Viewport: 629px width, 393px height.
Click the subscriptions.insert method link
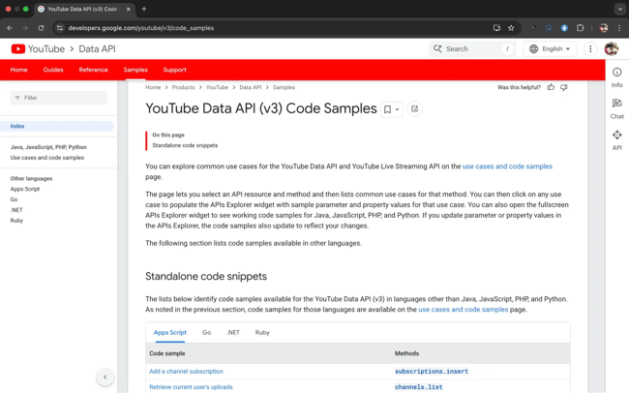tap(431, 371)
